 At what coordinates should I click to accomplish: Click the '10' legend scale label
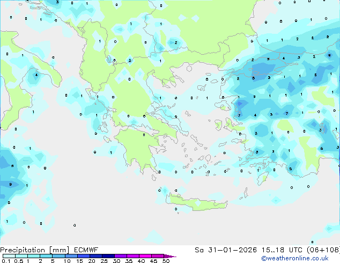[x=67, y=261]
